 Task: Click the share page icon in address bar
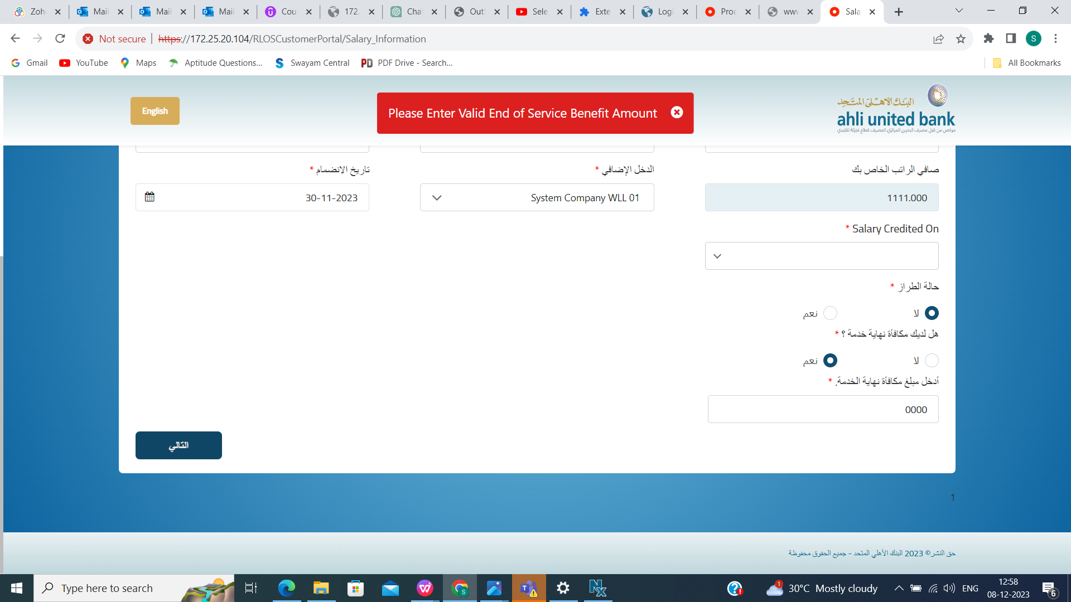point(938,39)
